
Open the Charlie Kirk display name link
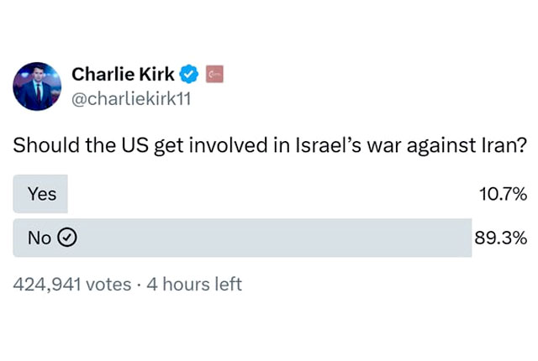[123, 75]
